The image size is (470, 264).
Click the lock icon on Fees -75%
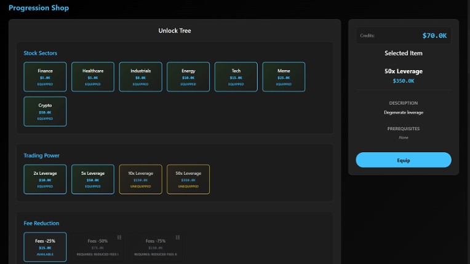coord(177,237)
